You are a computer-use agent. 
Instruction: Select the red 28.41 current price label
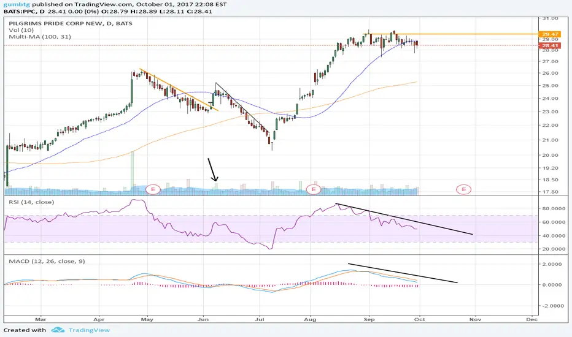click(x=549, y=45)
